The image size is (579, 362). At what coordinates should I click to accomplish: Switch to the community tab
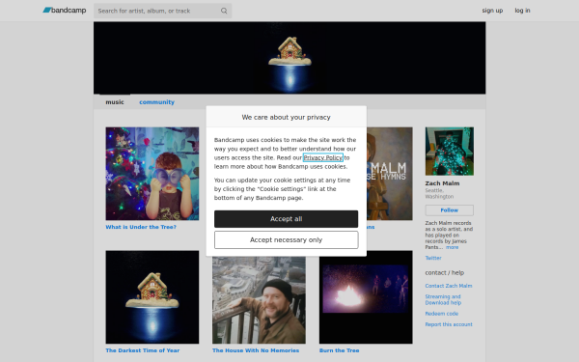156,102
